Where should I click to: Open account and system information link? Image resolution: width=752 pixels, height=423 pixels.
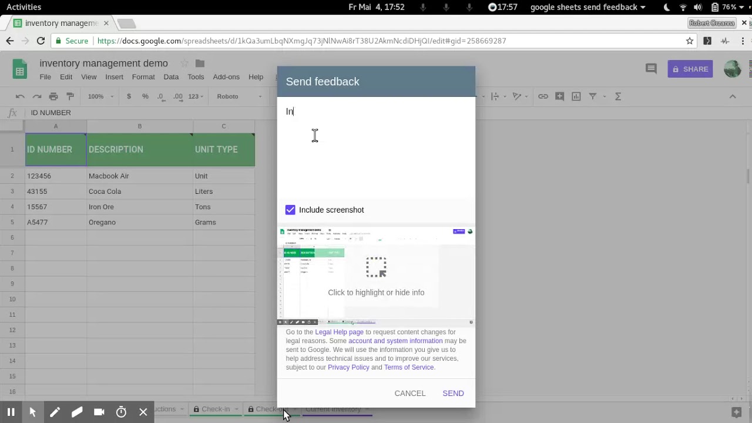coord(395,341)
